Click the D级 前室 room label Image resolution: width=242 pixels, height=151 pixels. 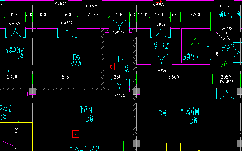coord(159,46)
